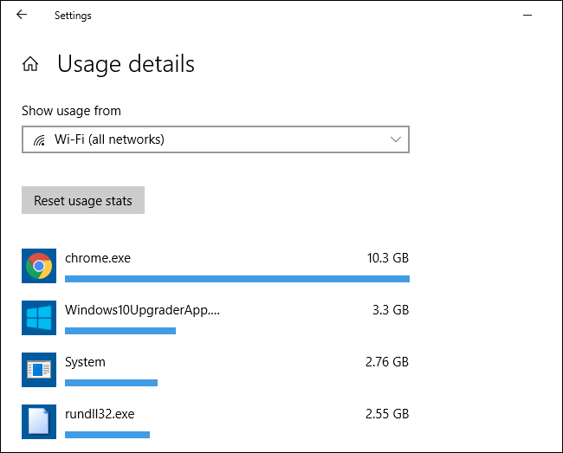The height and width of the screenshot is (453, 563).
Task: Click the back arrow in Settings
Action: click(22, 15)
